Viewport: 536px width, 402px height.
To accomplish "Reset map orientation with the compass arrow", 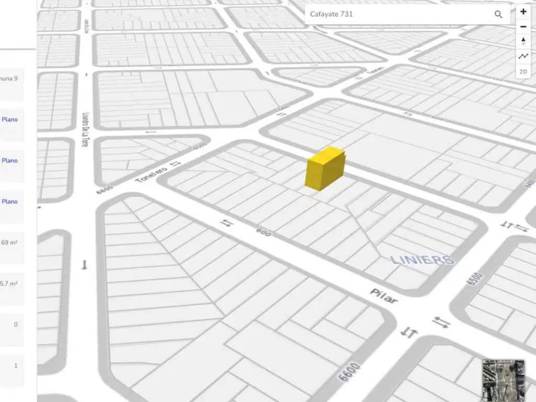I will (523, 41).
